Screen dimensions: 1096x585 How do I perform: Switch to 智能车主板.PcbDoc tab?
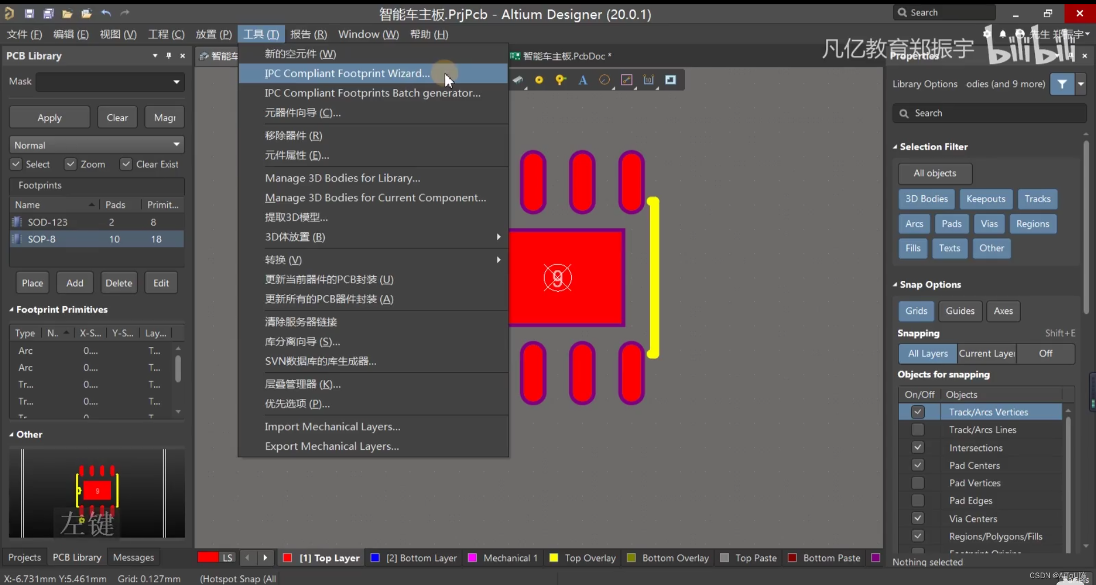(x=562, y=56)
